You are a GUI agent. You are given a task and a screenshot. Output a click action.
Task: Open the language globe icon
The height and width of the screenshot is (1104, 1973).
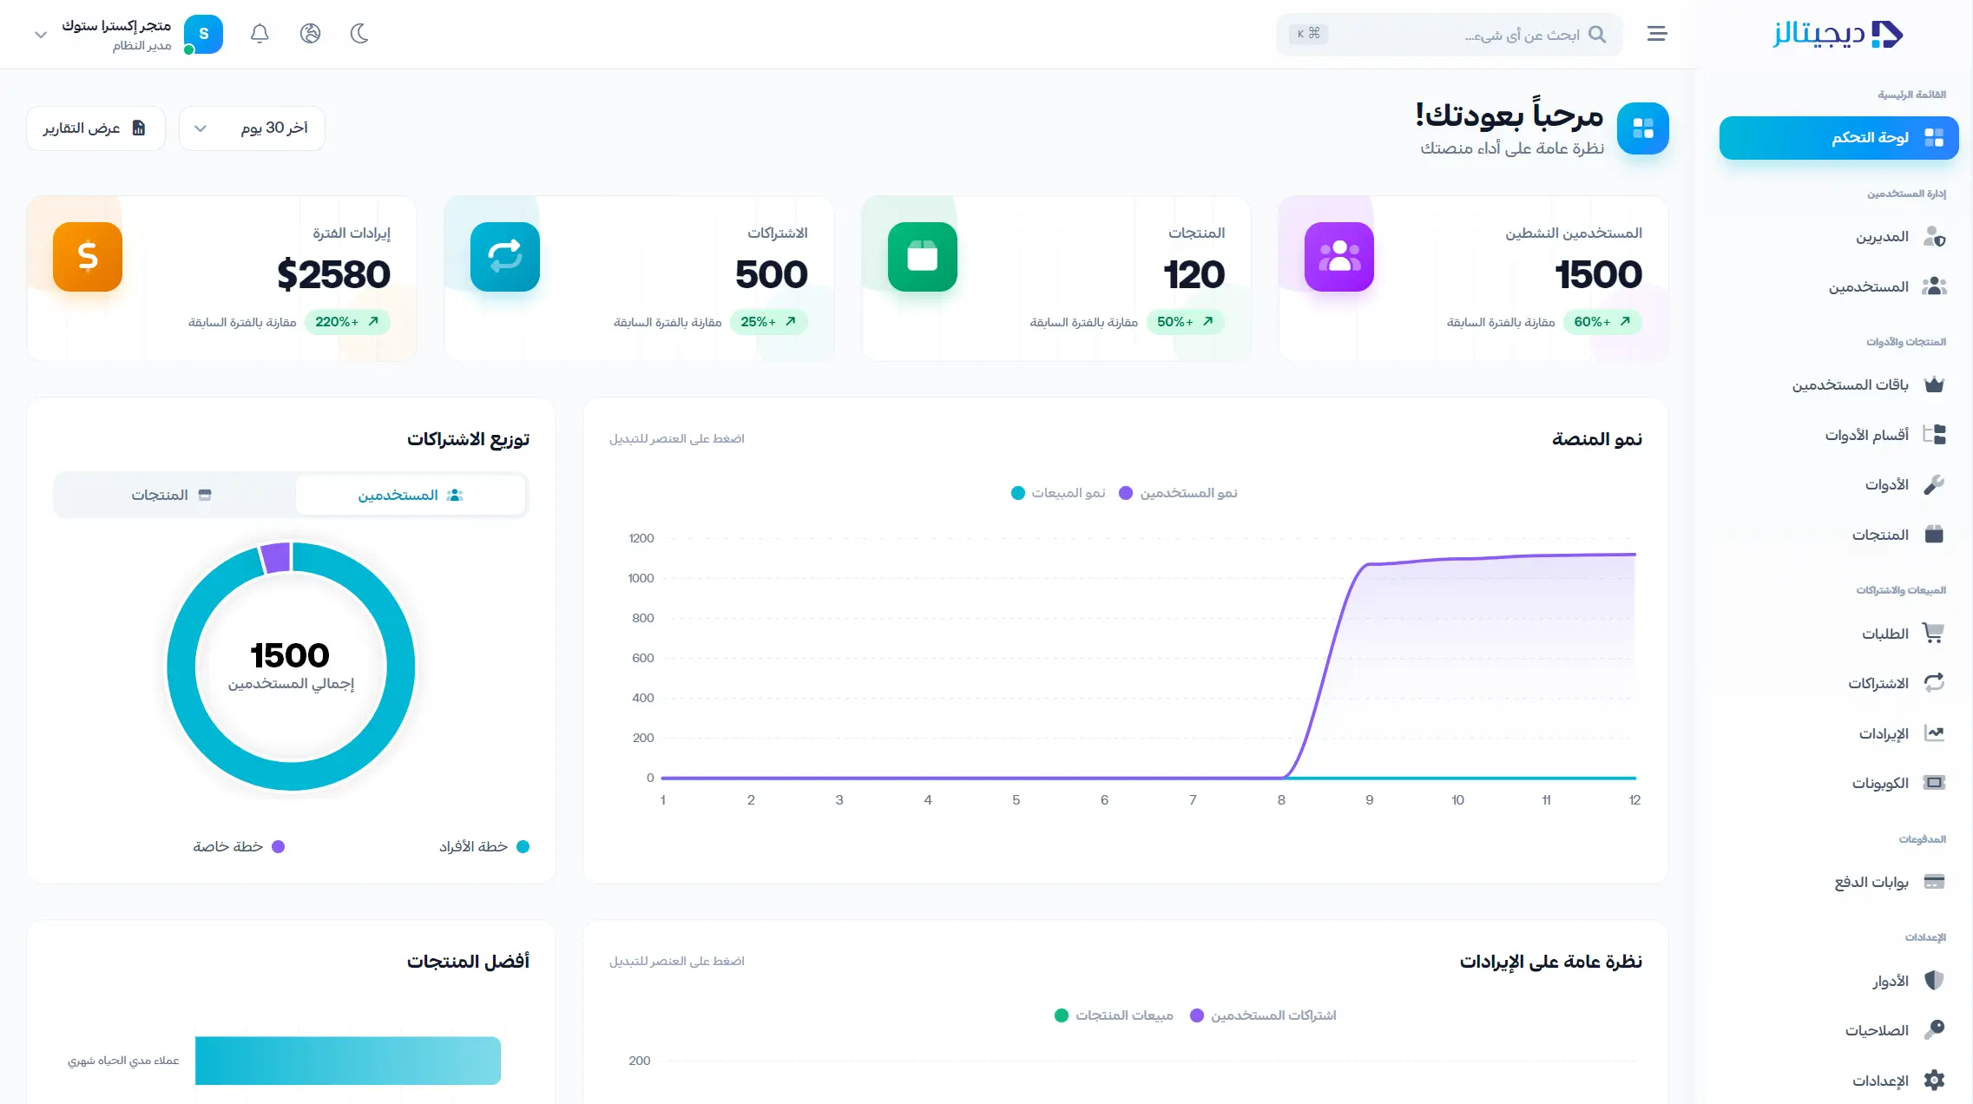(x=310, y=34)
